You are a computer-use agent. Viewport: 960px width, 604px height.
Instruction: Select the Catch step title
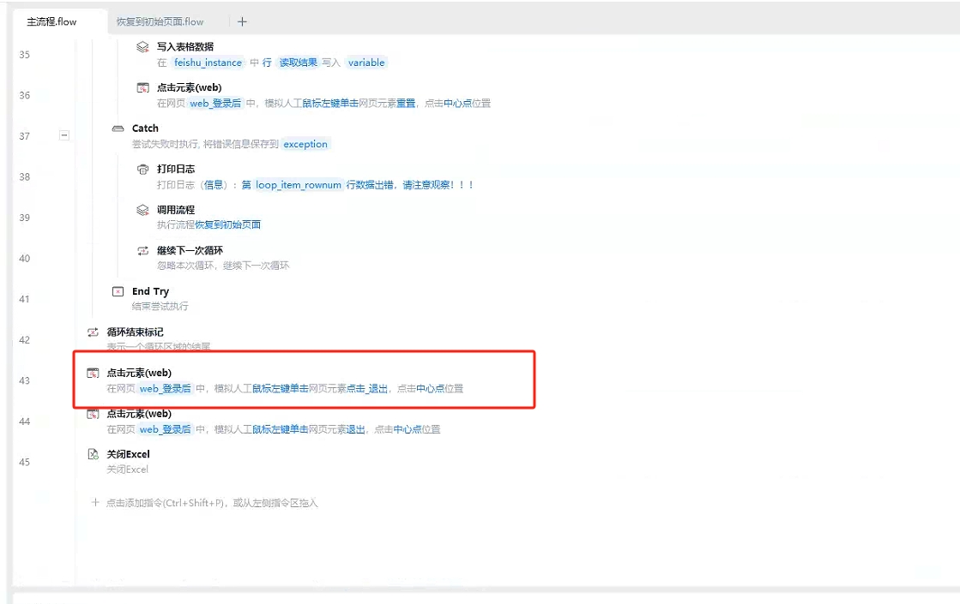point(145,129)
